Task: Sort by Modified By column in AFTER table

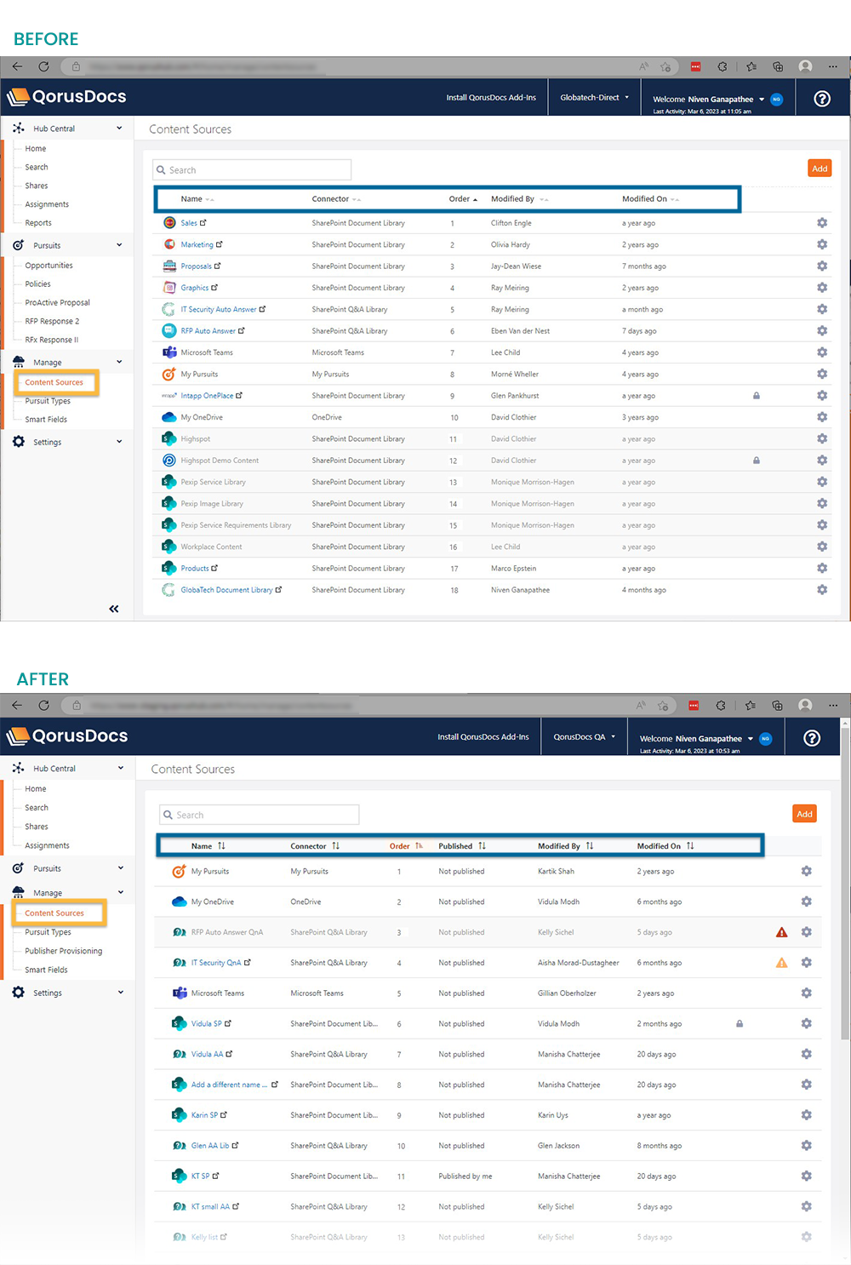Action: click(x=566, y=846)
